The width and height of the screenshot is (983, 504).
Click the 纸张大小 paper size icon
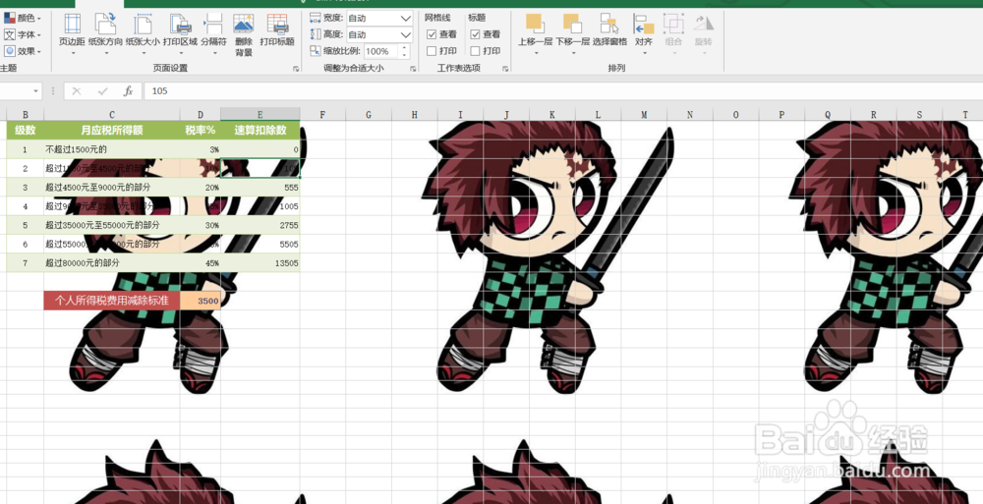pos(143,26)
